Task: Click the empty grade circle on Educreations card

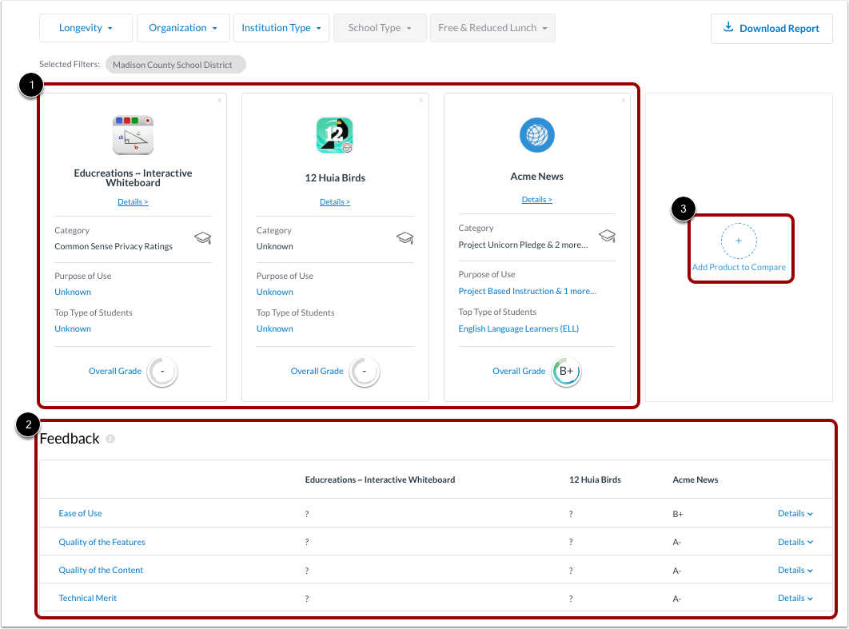Action: click(162, 372)
